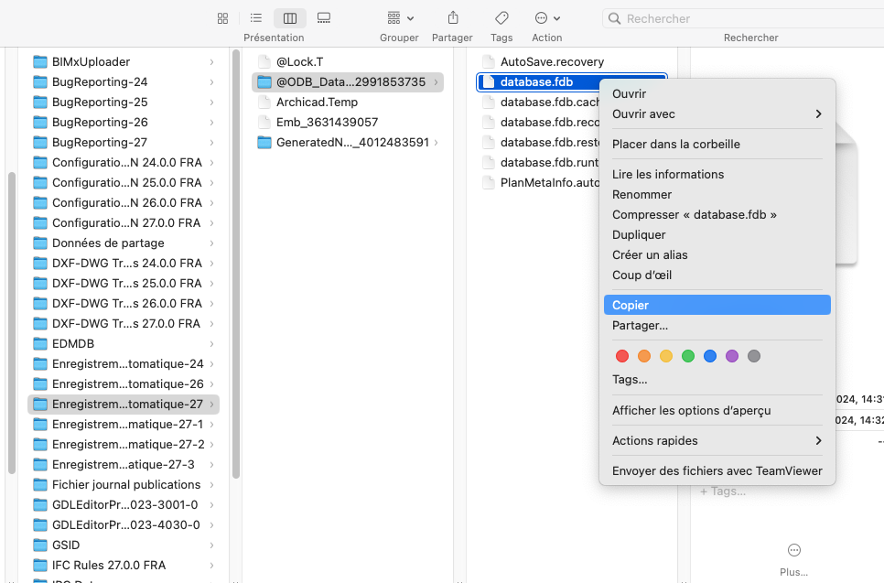884x583 pixels.
Task: Click the GDLEditorPr...023-3001-0 folder icon
Action: point(40,504)
